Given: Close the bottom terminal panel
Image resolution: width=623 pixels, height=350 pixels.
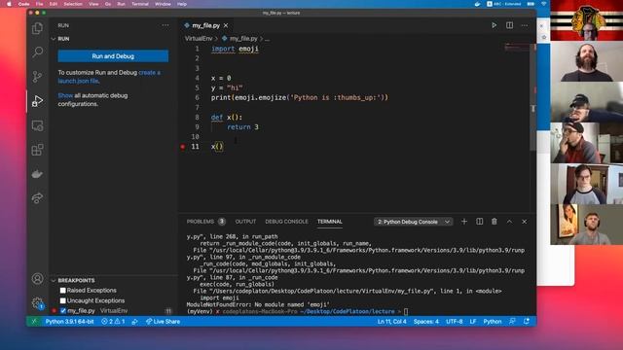Looking at the screenshot, I should click(525, 222).
